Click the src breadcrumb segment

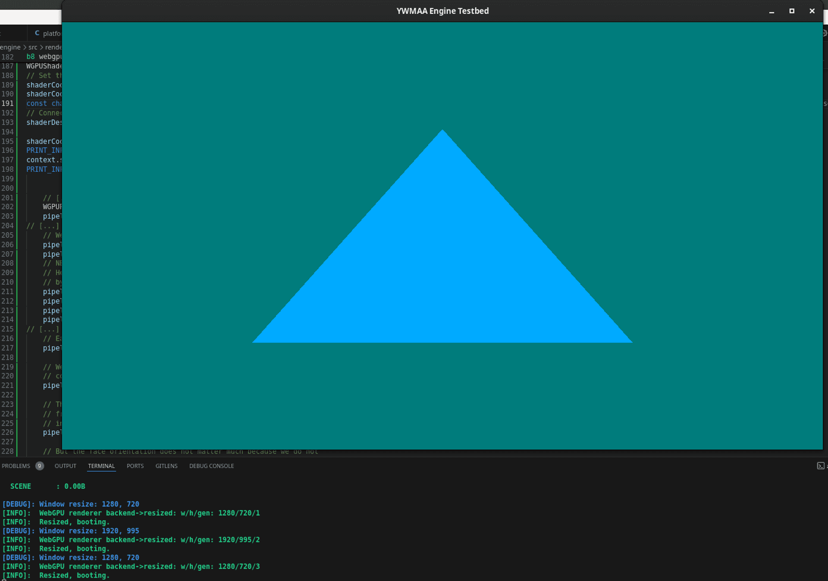tap(33, 47)
